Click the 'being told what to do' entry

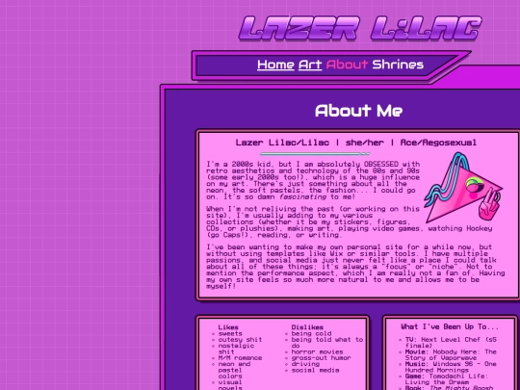(327, 343)
